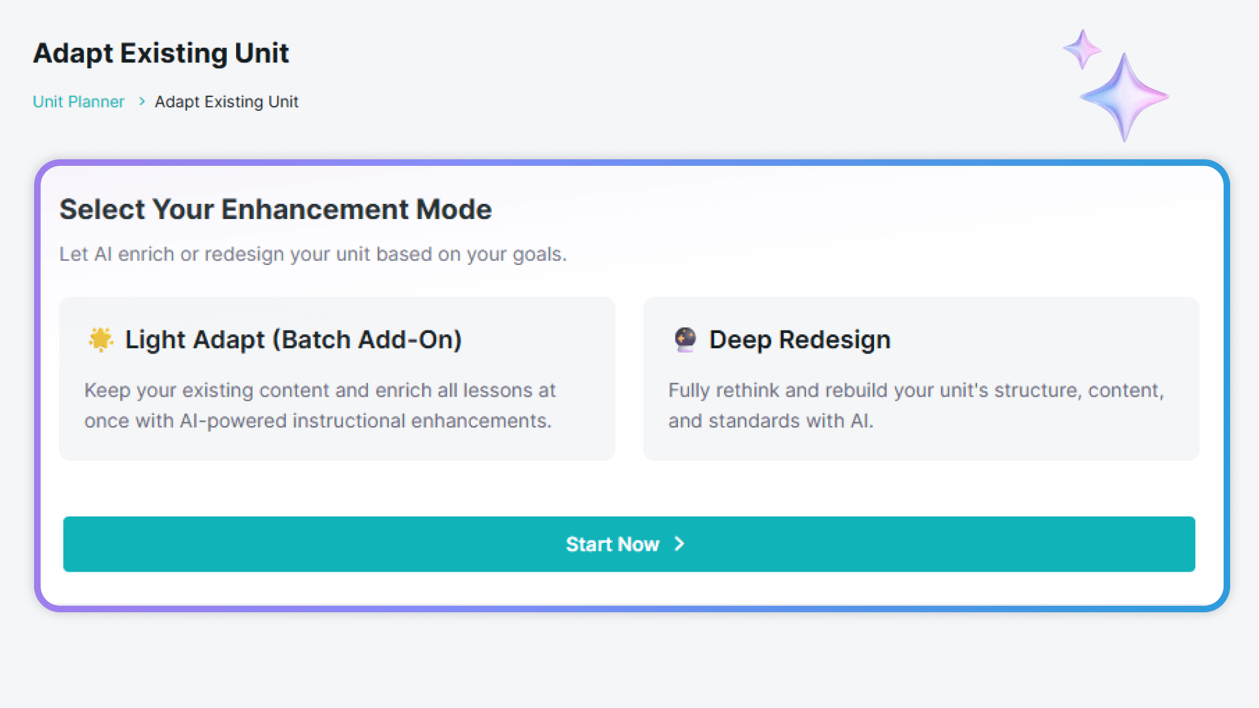Open the Unit Planner breadcrumb link
The width and height of the screenshot is (1259, 708).
pyautogui.click(x=79, y=102)
